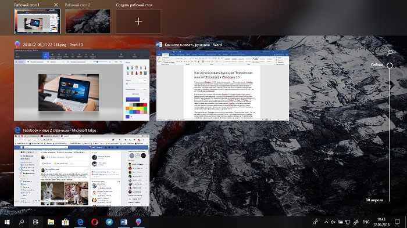Open the Word document window thumbnail

tap(223, 85)
